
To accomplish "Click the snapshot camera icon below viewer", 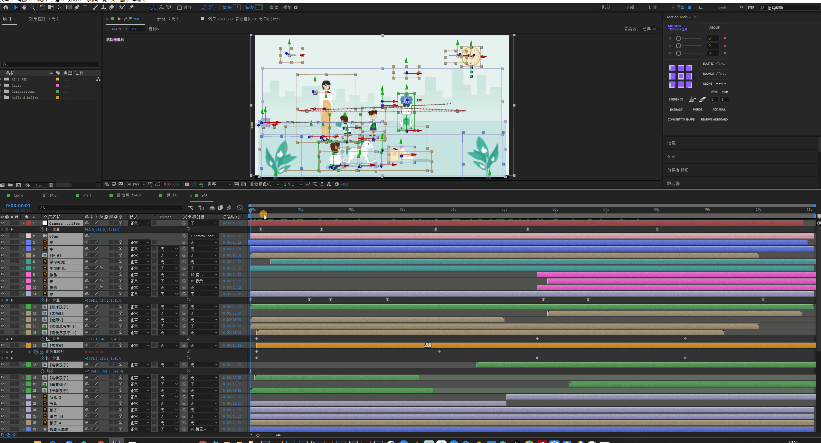I will 187,184.
